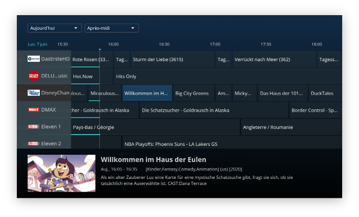Choose the Angleterre / Roumanie match
This screenshot has height=217, width=359.
[x=292, y=127]
